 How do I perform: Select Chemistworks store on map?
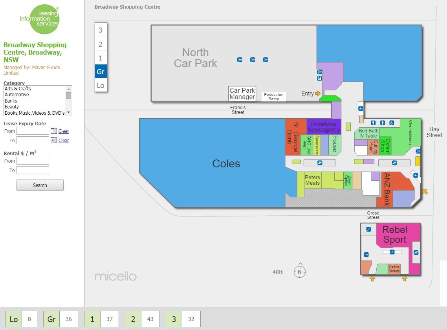[410, 133]
